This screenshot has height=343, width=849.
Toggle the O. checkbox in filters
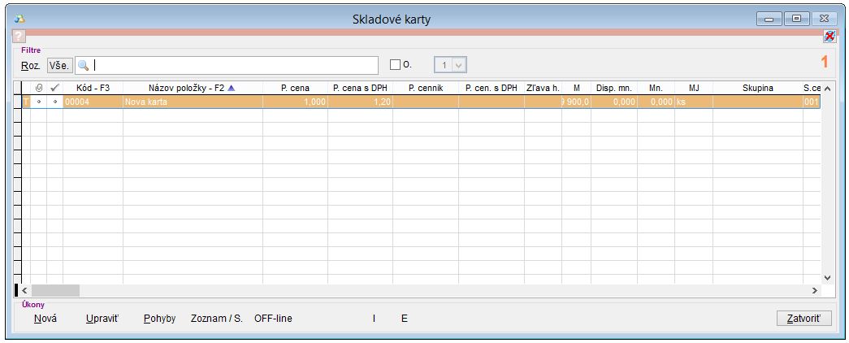[396, 65]
